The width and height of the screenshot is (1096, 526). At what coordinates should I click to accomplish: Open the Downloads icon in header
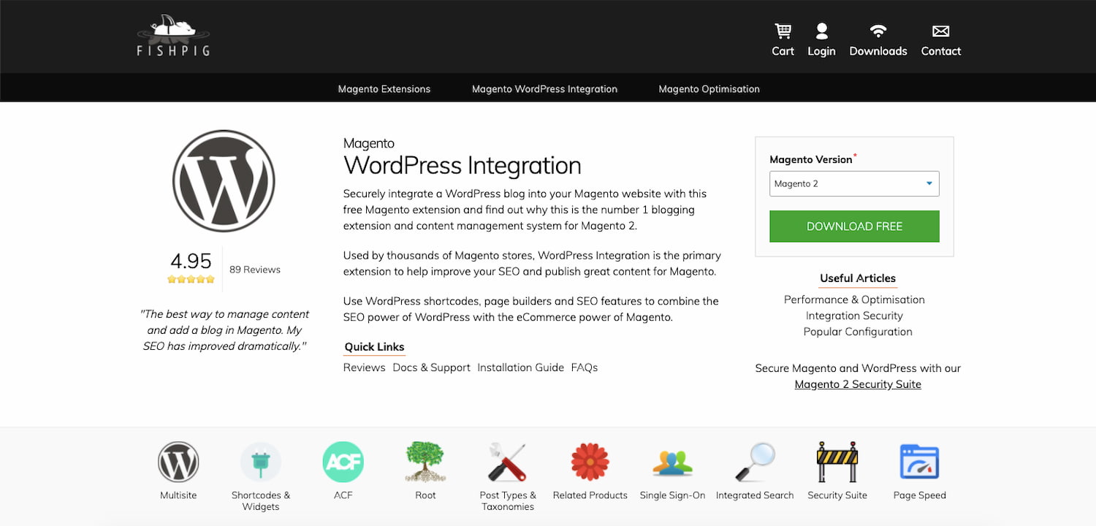pos(878,31)
